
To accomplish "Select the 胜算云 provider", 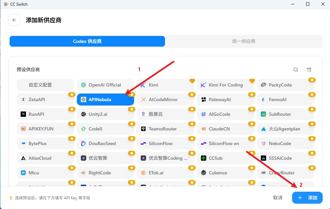I will 165,114.
